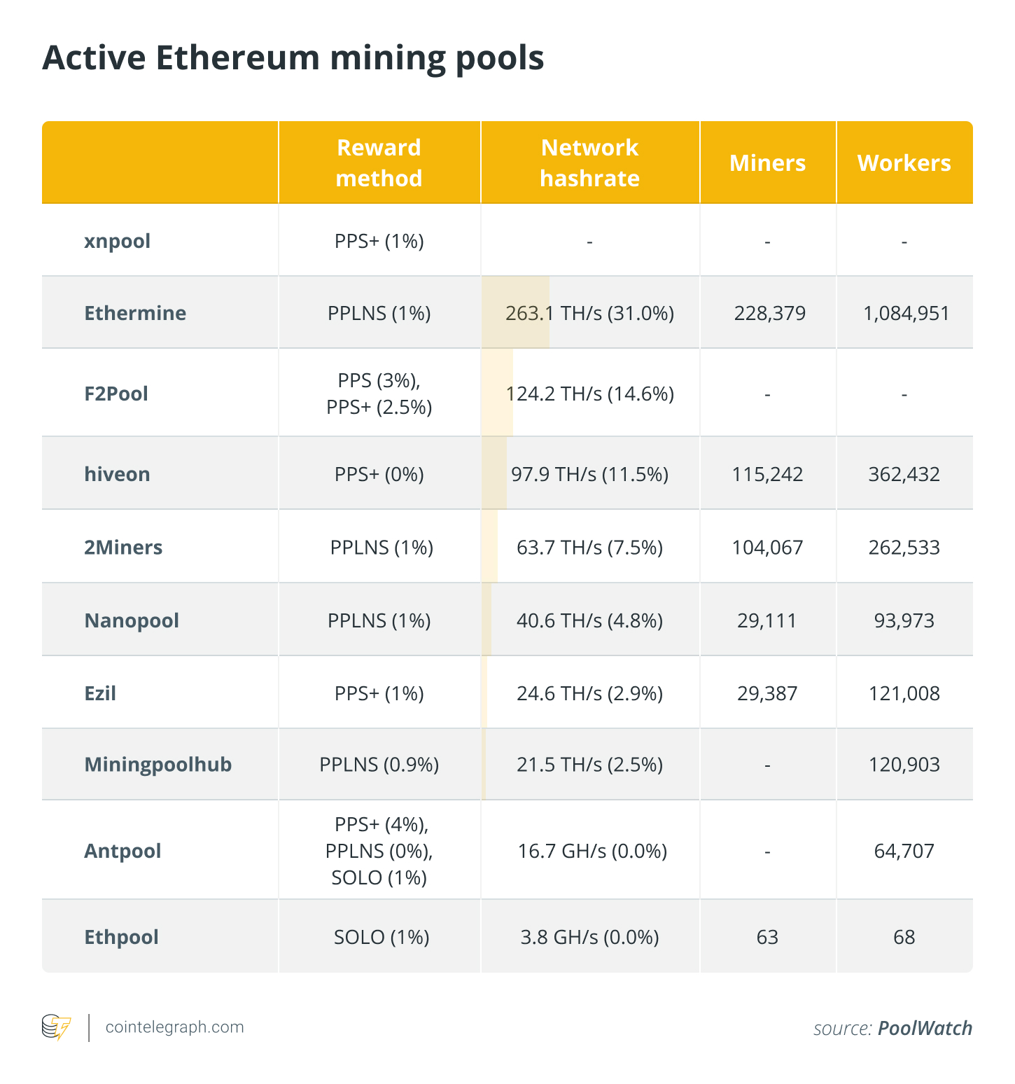Select the xnpool row name
Image resolution: width=1015 pixels, height=1084 pixels.
click(118, 241)
